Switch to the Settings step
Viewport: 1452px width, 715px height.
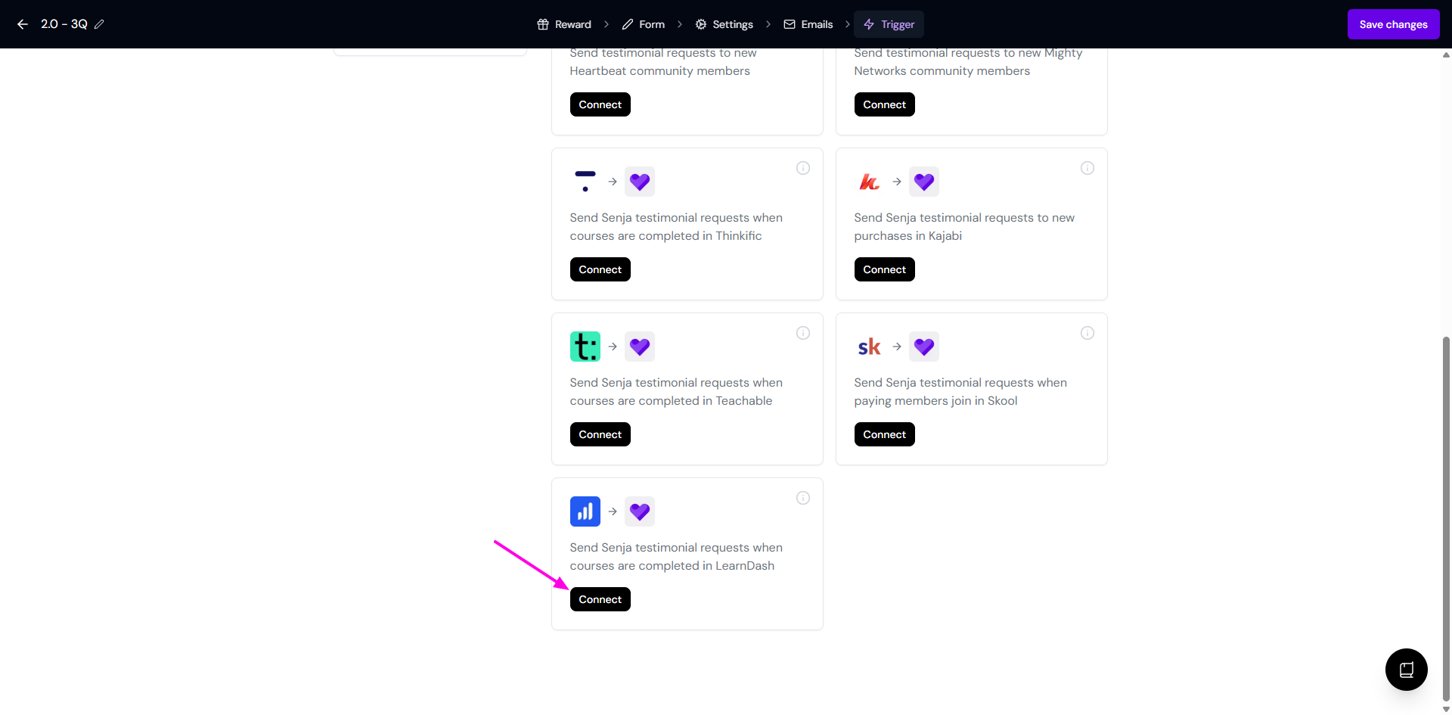(724, 24)
